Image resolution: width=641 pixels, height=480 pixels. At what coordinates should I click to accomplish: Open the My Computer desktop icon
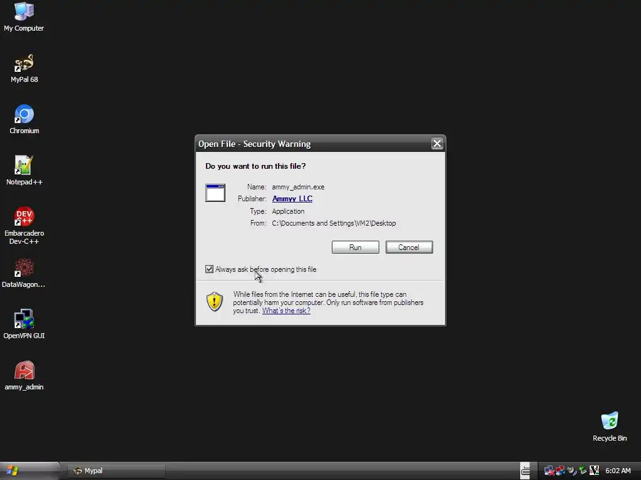click(x=24, y=17)
